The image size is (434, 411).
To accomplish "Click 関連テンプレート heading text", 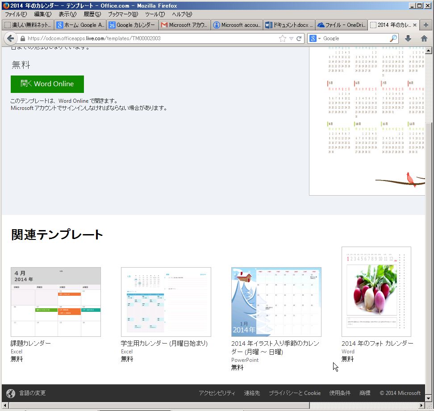I will [x=57, y=235].
